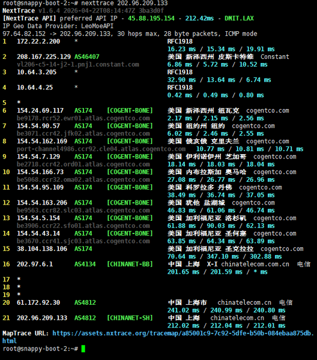This screenshot has width=317, height=360.
Task: Click the '212.02 ms' latency value
Action: click(x=183, y=326)
